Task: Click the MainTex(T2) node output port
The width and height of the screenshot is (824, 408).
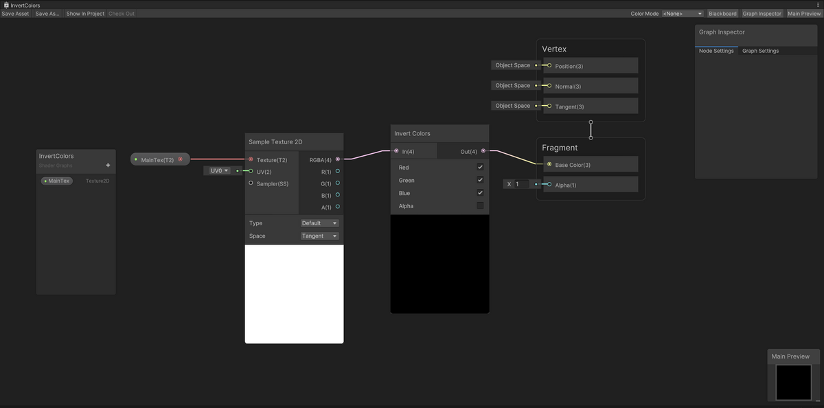Action: click(181, 159)
